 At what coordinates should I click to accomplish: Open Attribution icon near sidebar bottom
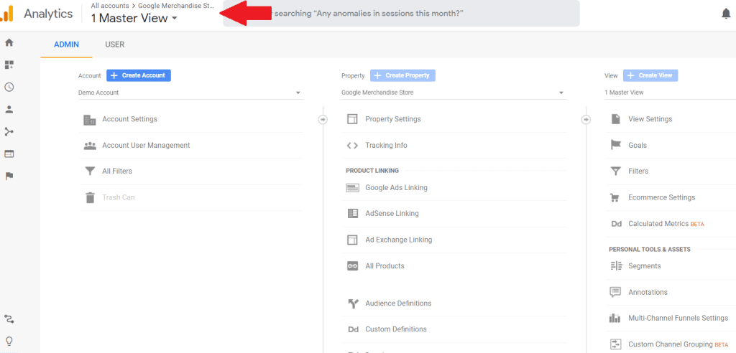pos(9,319)
